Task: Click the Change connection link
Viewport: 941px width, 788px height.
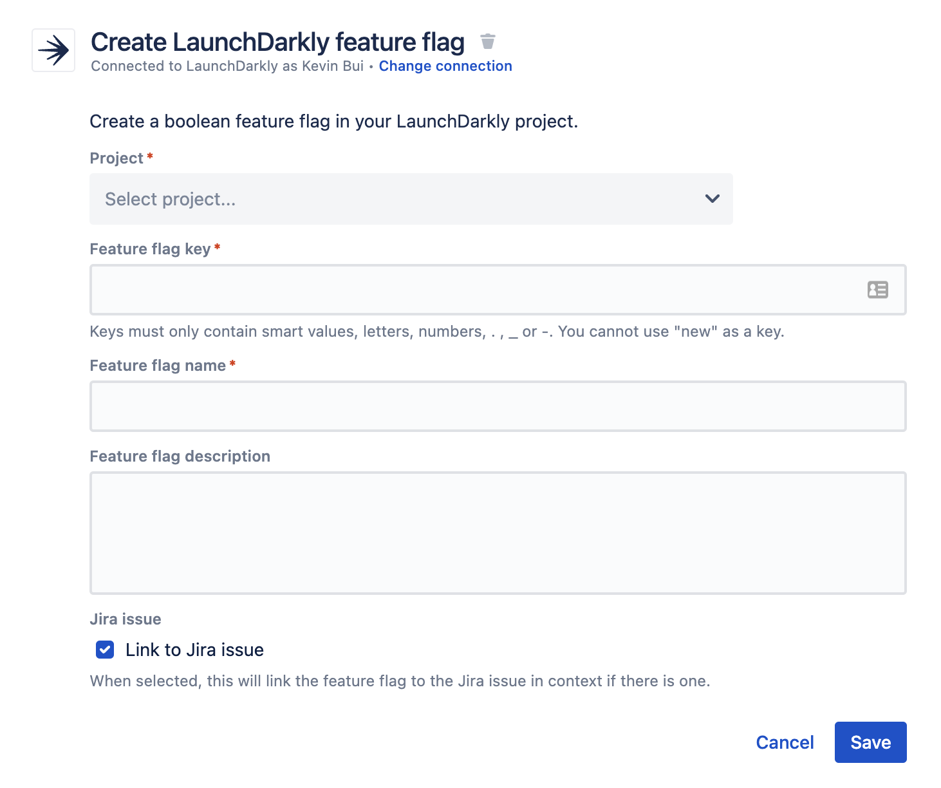Action: [x=445, y=66]
